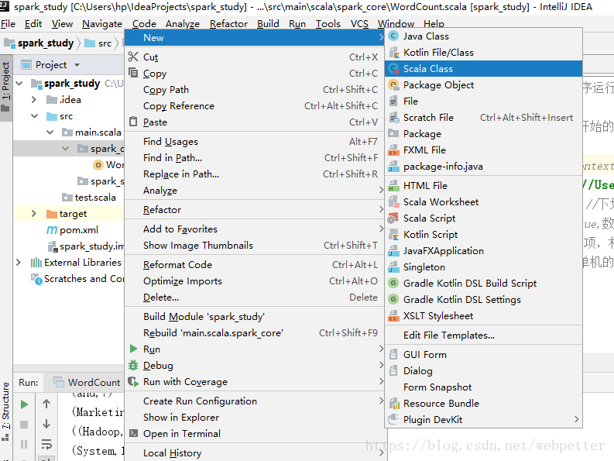Choose Gradle Kotlin DSL Build Script
Screen dimensions: 614x461
click(469, 284)
